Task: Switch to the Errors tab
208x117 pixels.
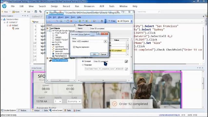Action: (77, 110)
